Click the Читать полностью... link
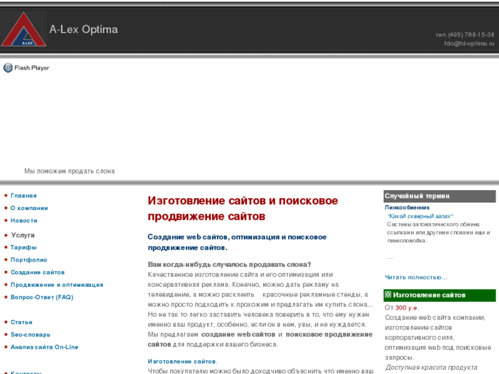This screenshot has width=499, height=374. pyautogui.click(x=416, y=277)
